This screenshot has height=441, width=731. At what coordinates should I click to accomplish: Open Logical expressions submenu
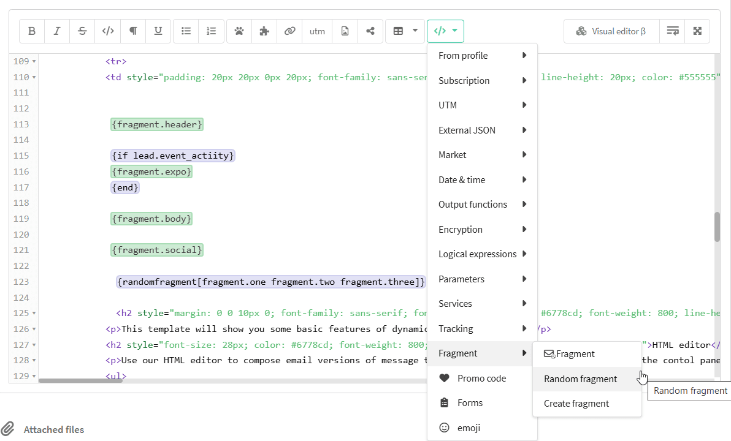click(482, 254)
